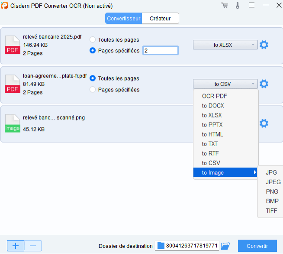Open settings gear for loan-agreement PDF row
The height and width of the screenshot is (254, 283).
264,84
